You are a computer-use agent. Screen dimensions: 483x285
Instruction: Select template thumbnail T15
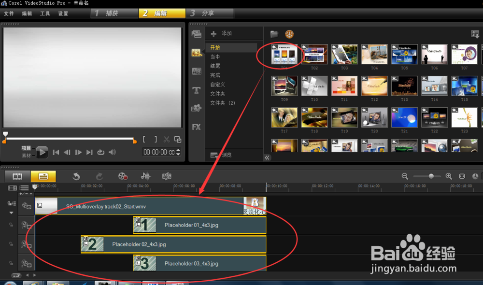(x=464, y=86)
